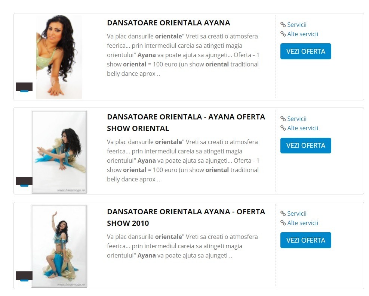The image size is (369, 296).
Task: Click the dark badge on the Show 2010 listing
Action: 24,275
